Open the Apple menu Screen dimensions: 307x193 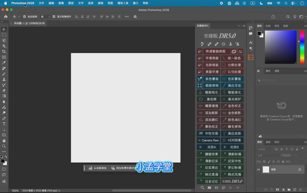coord(5,3)
